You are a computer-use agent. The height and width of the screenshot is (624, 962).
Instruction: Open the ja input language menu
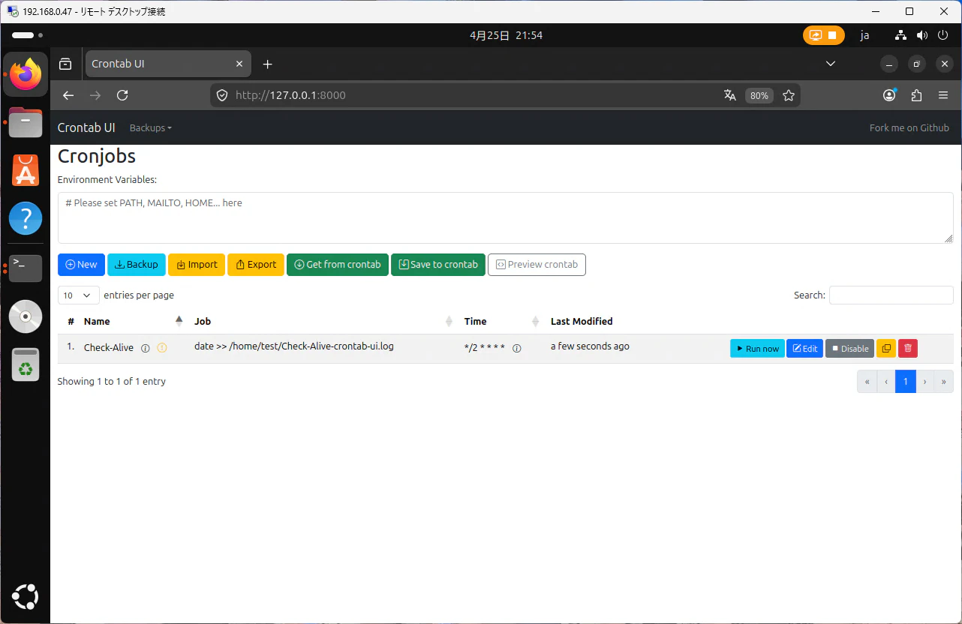pos(864,35)
